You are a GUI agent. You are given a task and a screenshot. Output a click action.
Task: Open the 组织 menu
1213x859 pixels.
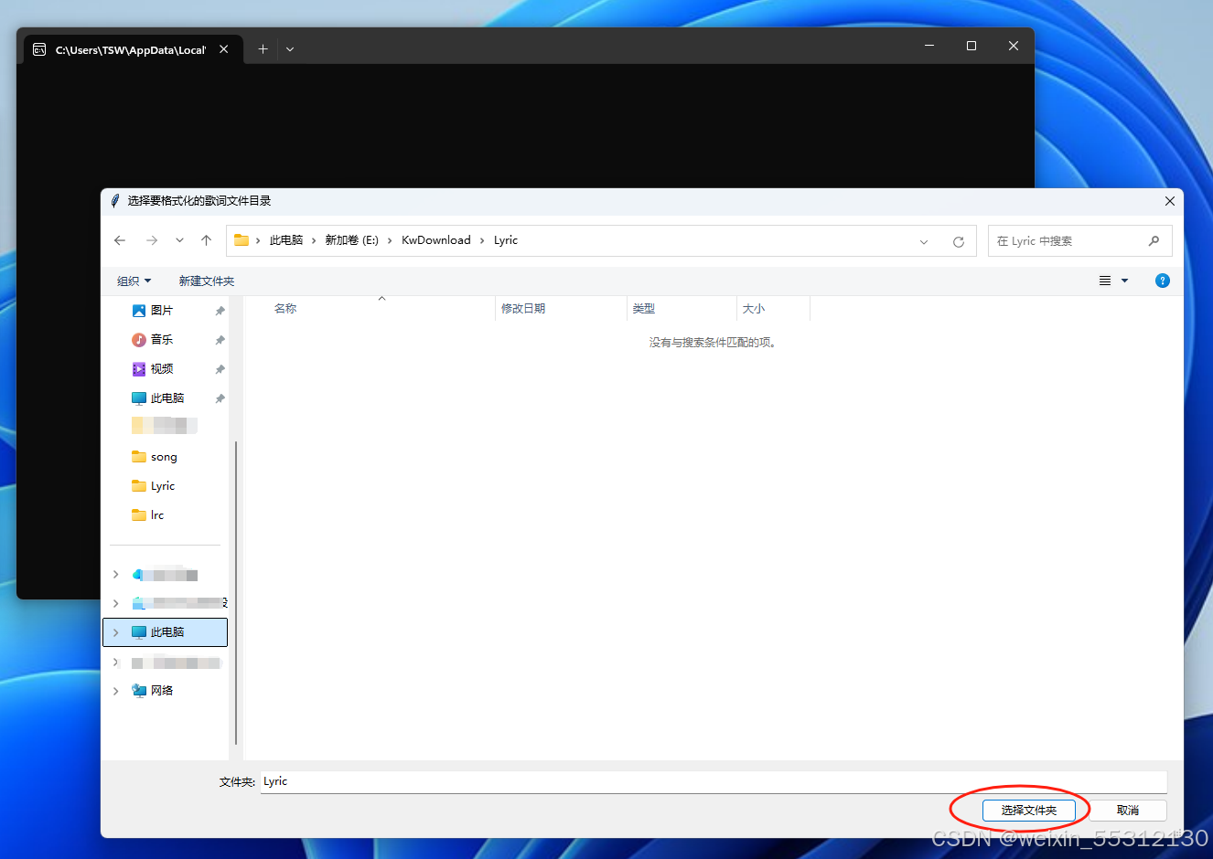[134, 281]
